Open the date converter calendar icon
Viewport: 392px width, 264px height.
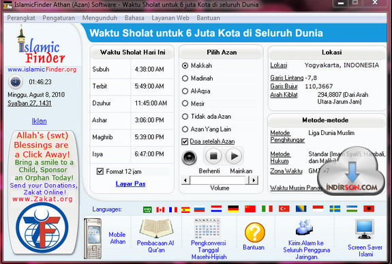[x=208, y=229]
